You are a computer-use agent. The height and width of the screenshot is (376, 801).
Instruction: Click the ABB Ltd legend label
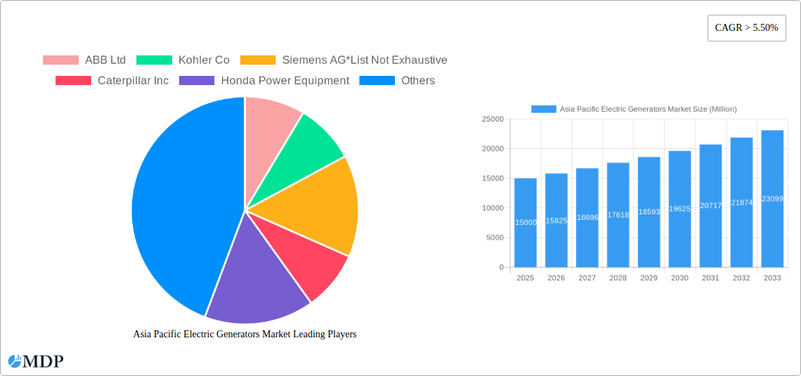(x=105, y=60)
